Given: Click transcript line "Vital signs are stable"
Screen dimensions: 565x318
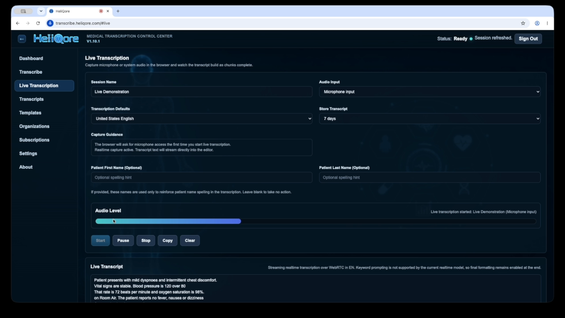Looking at the screenshot, I should [139, 286].
